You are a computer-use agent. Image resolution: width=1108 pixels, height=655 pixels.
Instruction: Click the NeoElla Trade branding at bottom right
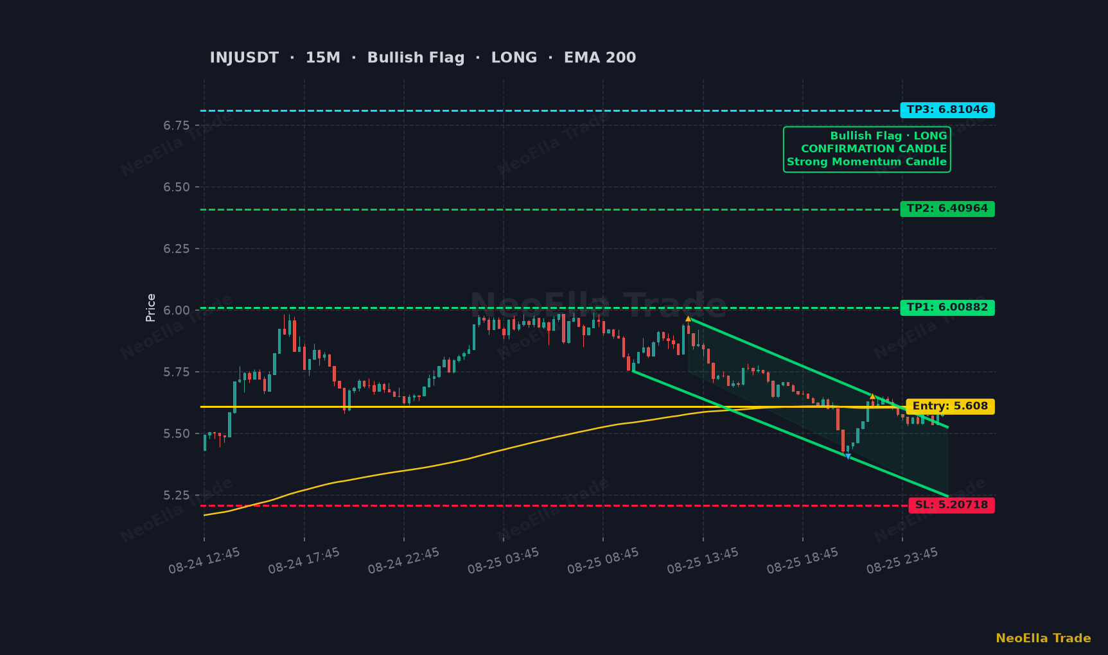click(1043, 638)
